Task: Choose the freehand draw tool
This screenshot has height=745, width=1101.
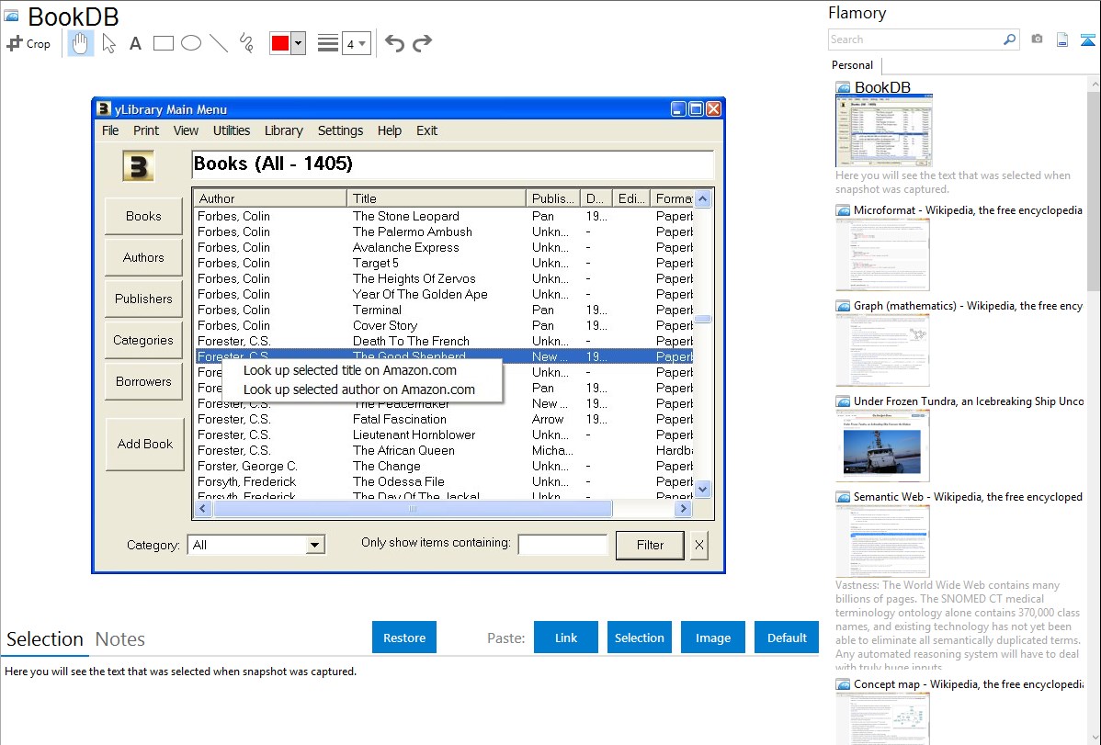Action: tap(246, 43)
